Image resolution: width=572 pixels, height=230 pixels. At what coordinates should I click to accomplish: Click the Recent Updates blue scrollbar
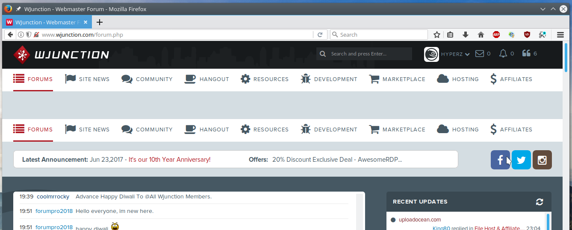[548, 222]
